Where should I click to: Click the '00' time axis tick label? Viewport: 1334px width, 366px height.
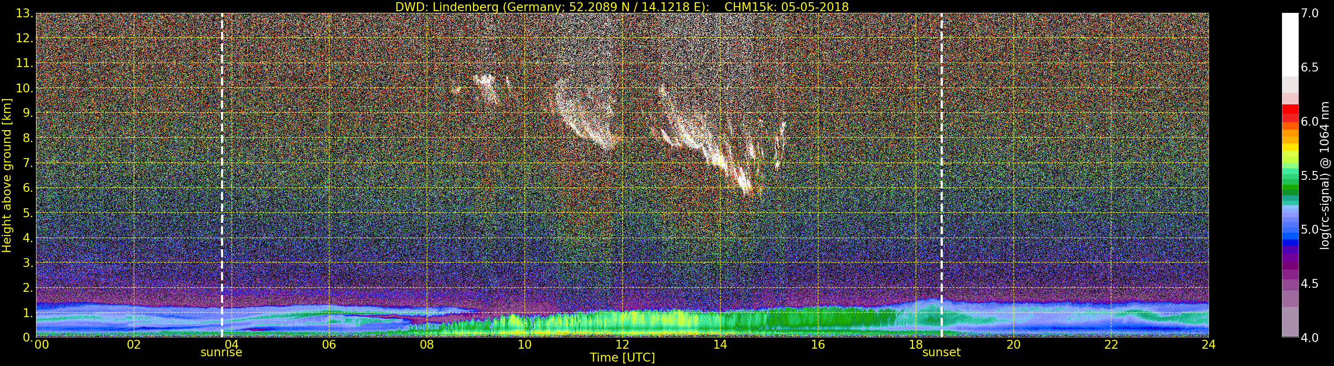point(41,344)
